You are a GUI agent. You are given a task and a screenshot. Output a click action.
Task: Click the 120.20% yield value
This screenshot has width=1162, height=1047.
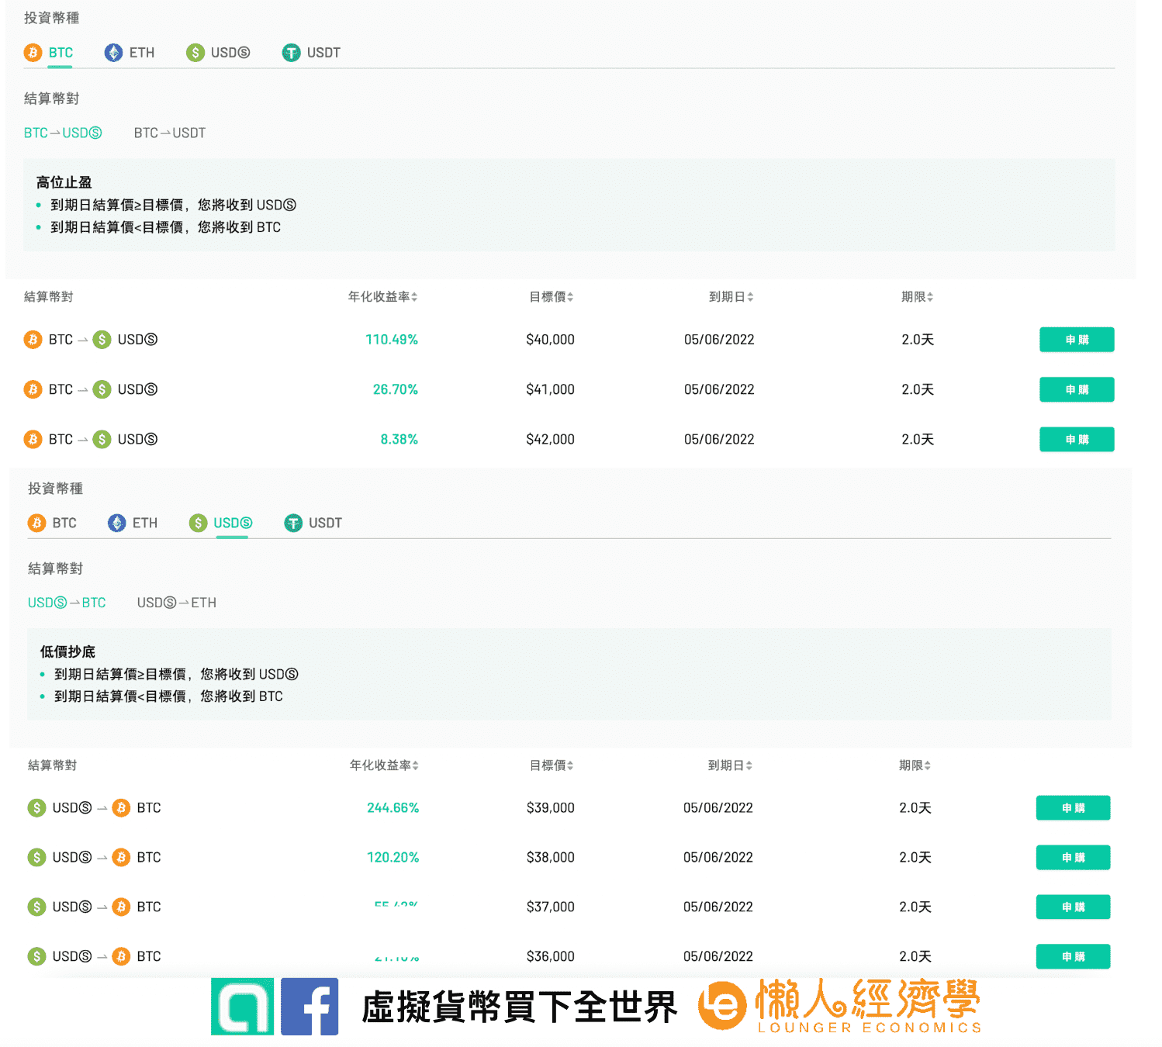[393, 858]
